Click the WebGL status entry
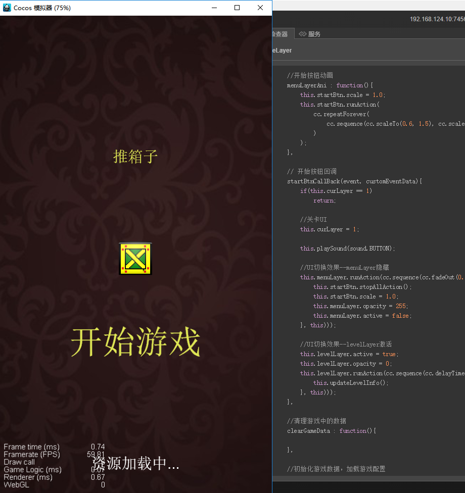The width and height of the screenshot is (465, 493). (x=16, y=484)
